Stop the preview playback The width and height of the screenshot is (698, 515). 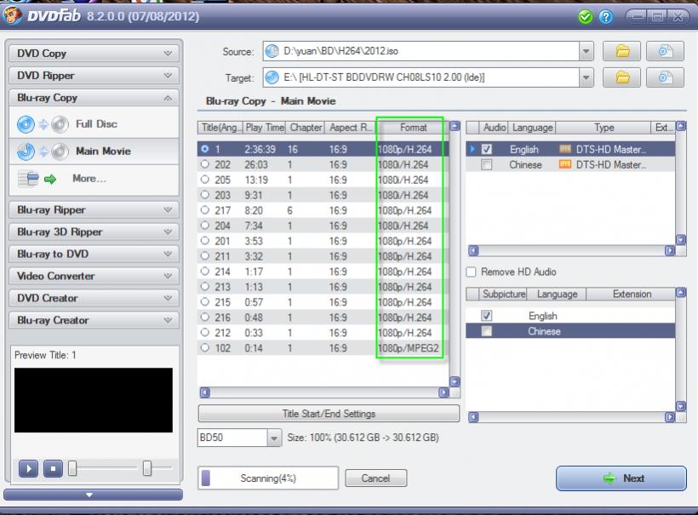coord(53,468)
